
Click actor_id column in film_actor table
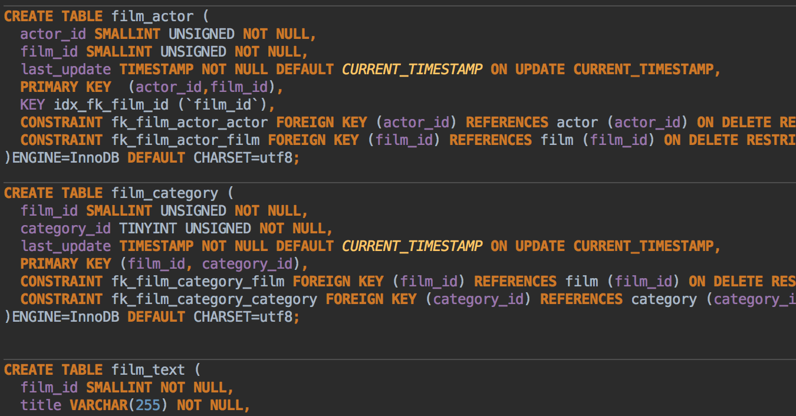pyautogui.click(x=53, y=34)
